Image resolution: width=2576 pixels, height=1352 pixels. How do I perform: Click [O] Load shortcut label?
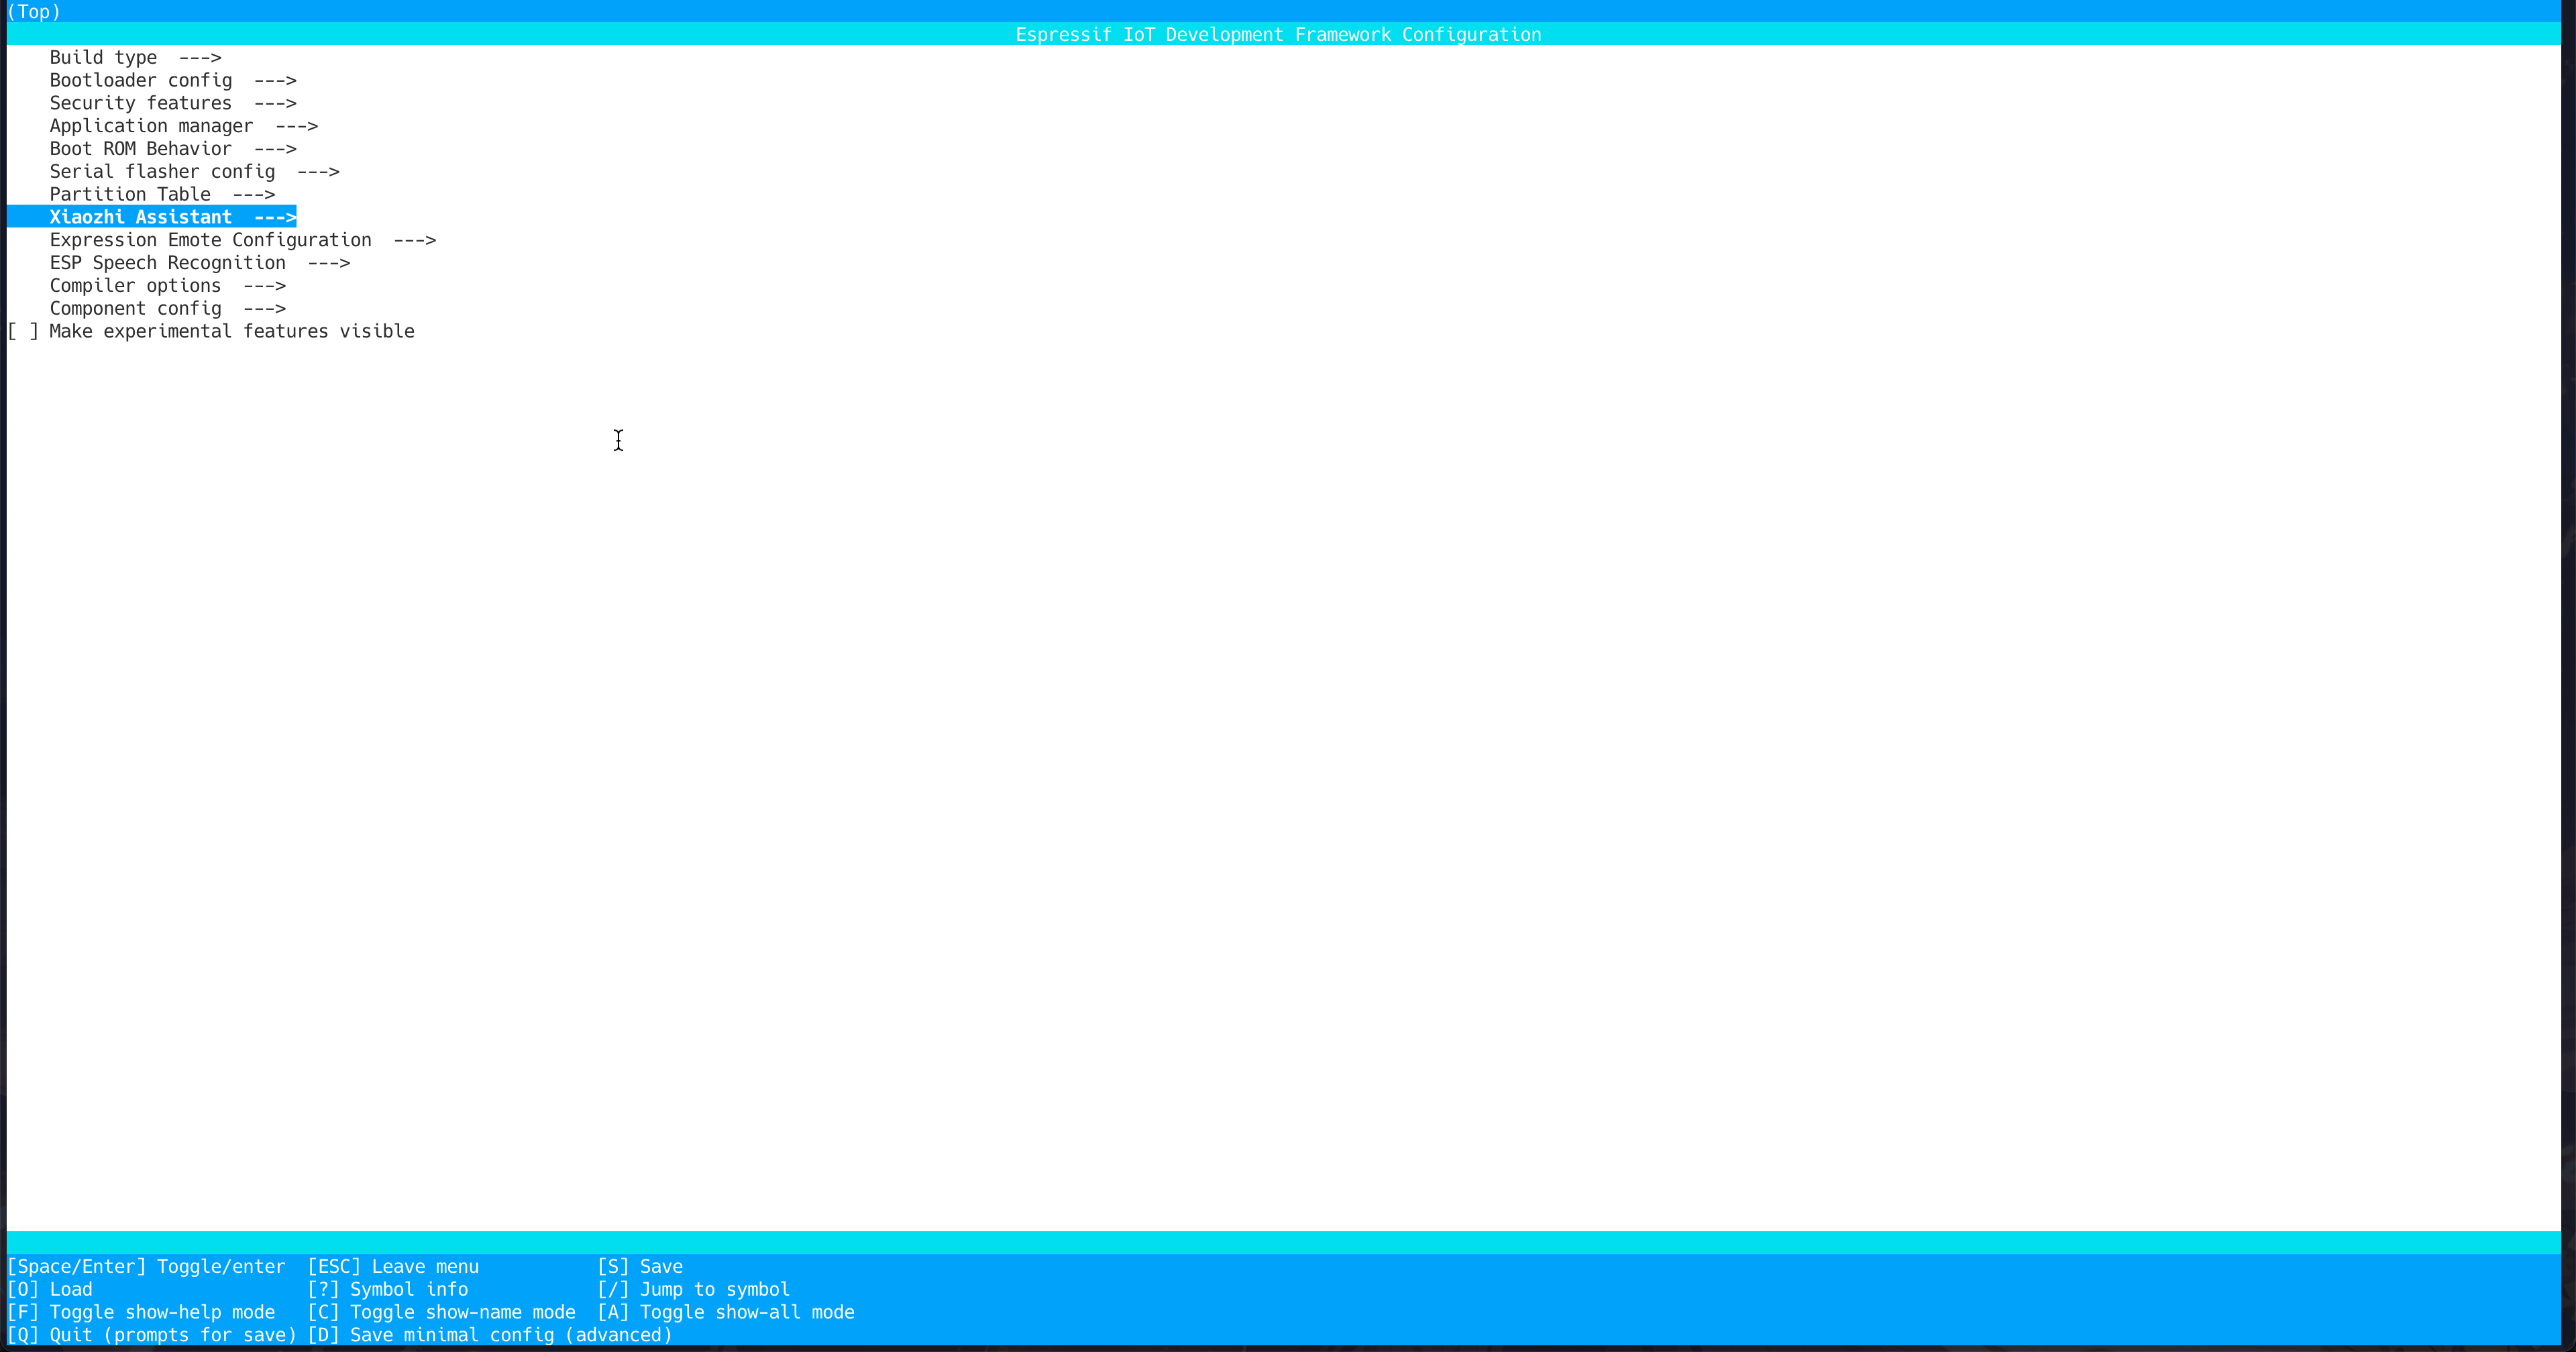point(50,1290)
